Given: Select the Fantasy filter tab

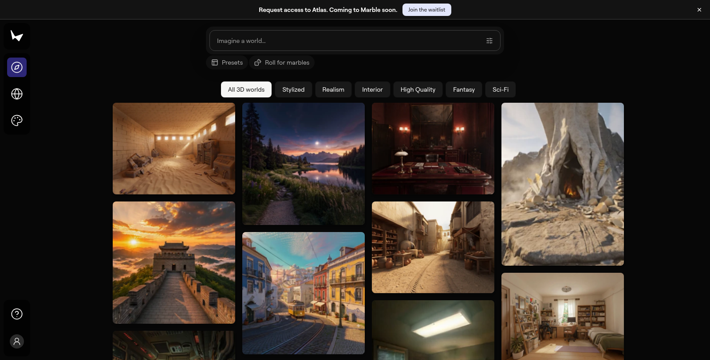Looking at the screenshot, I should (464, 89).
